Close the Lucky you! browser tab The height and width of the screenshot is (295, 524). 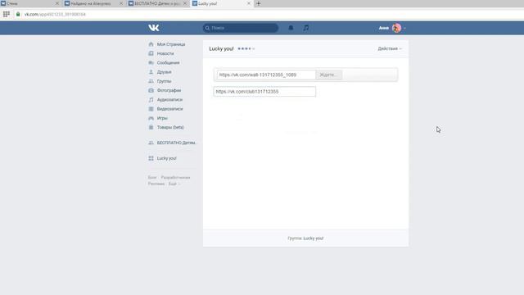tap(249, 3)
